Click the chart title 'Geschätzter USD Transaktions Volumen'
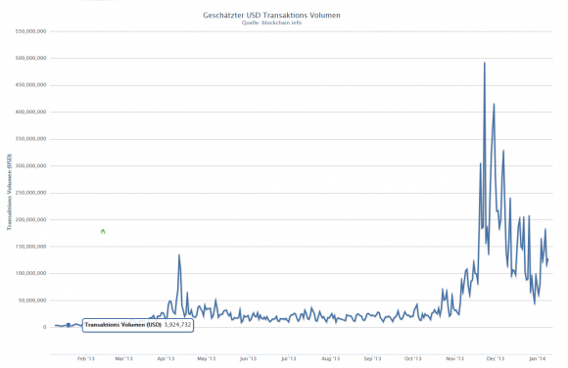This screenshot has height=368, width=568. point(271,16)
